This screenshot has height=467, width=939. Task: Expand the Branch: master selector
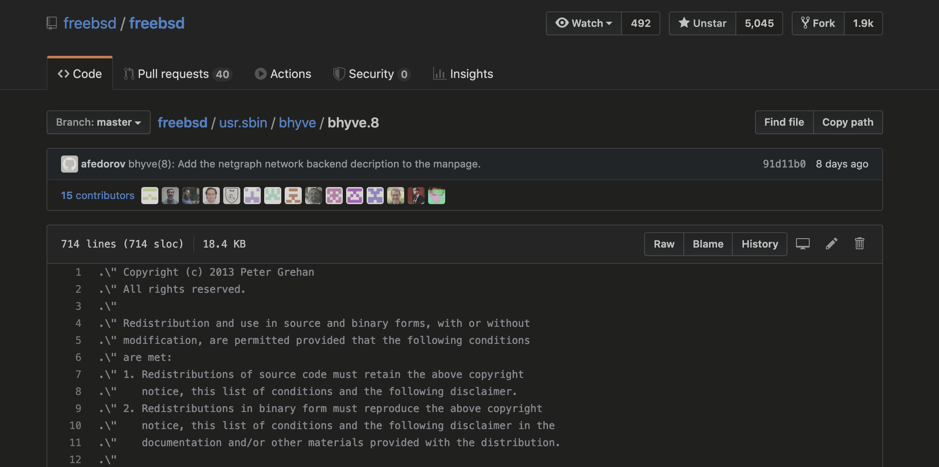pyautogui.click(x=99, y=122)
